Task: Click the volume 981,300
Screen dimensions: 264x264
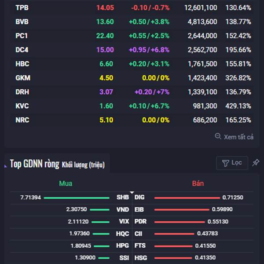Action: click(x=205, y=106)
